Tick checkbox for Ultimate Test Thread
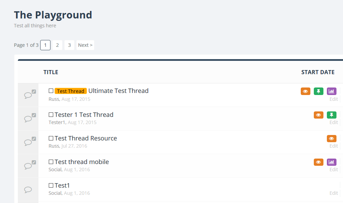 (x=51, y=91)
